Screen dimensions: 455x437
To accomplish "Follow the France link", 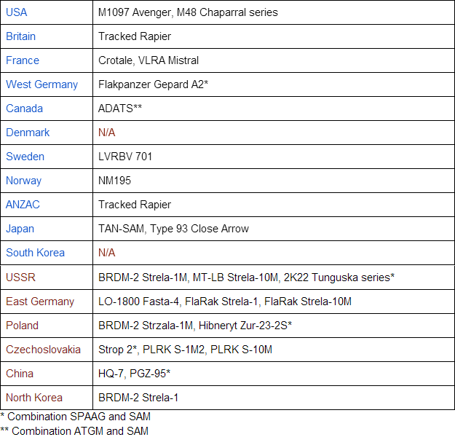I will coord(23,60).
